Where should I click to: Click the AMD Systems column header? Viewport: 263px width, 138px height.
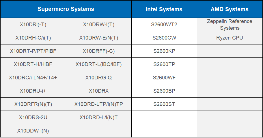(230, 9)
